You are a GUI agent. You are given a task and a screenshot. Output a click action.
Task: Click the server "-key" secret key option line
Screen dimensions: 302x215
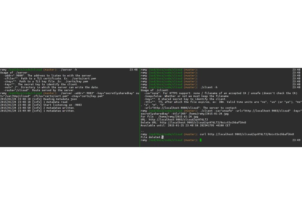(41, 84)
